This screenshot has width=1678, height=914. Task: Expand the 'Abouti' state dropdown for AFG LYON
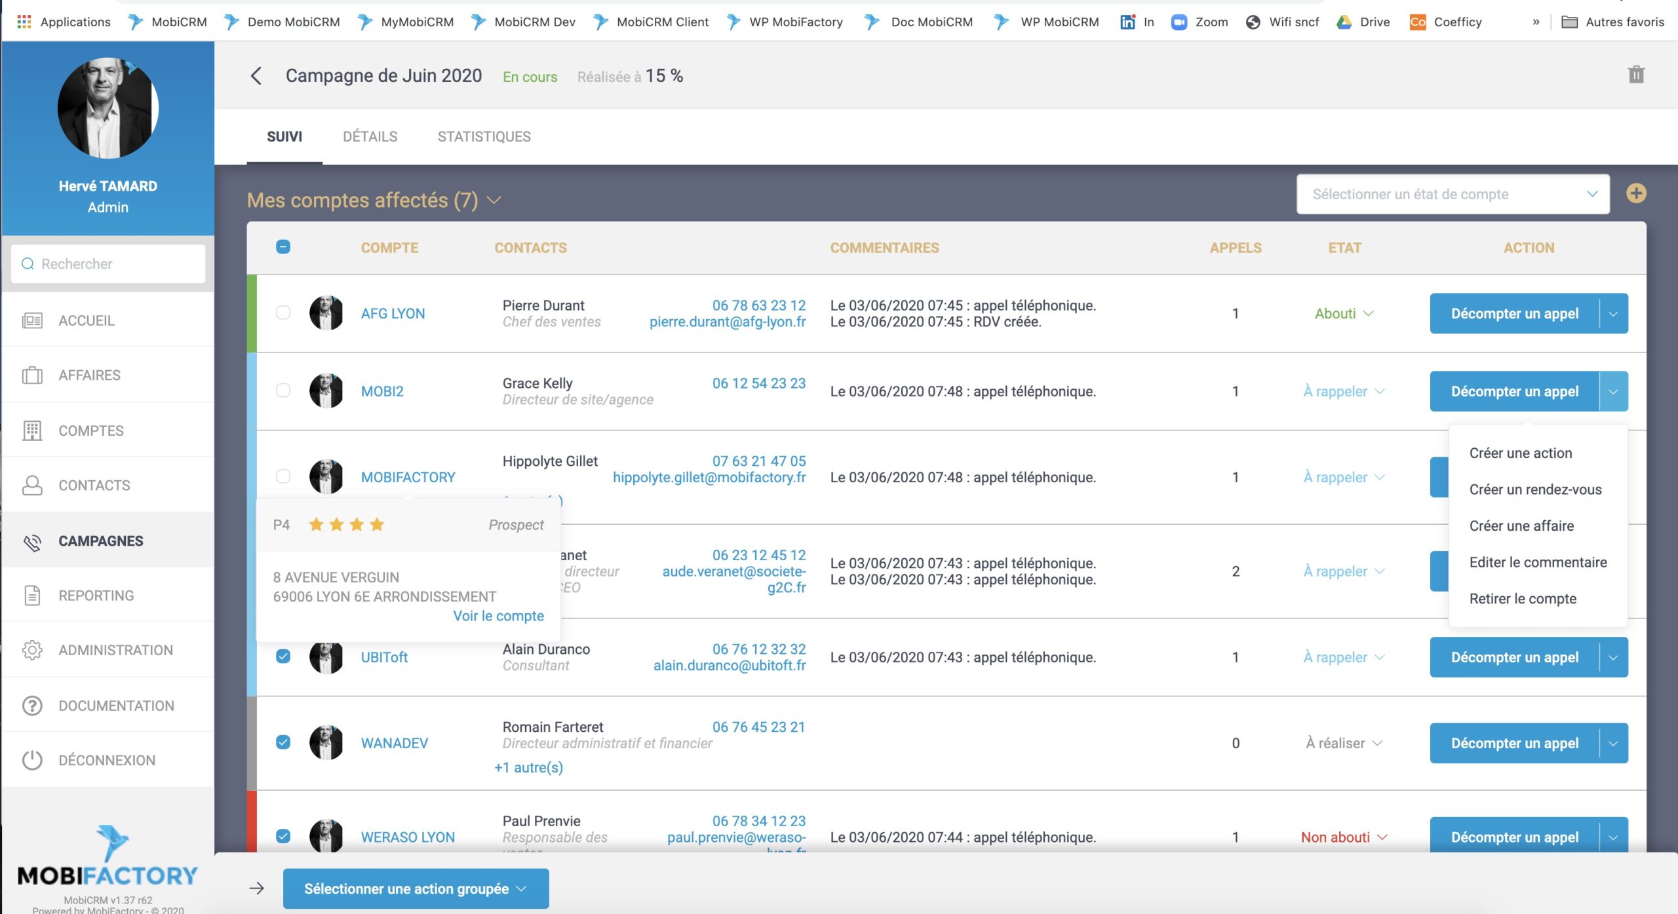tap(1344, 314)
